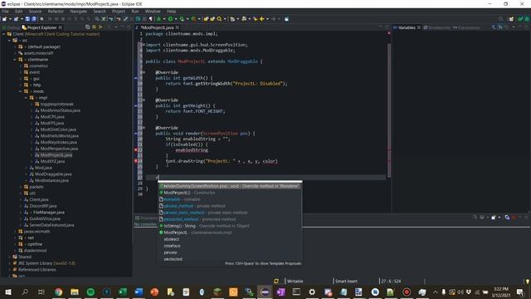This screenshot has width=531, height=299.
Task: Open the Refactor menu
Action: click(56, 11)
